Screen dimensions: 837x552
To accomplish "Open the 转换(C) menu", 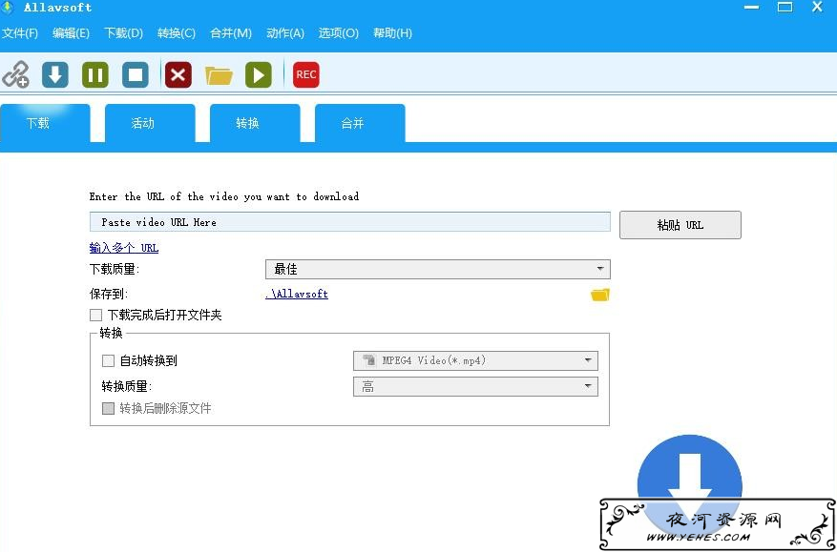I will [177, 33].
